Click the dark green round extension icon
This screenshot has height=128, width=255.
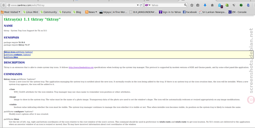pos(241,5)
